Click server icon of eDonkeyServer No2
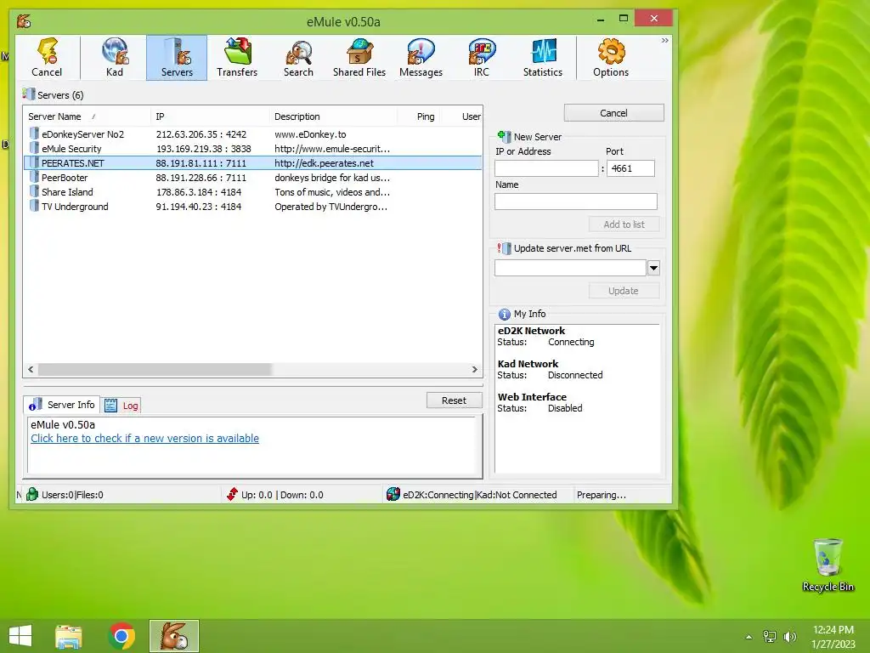Screen dimensions: 870x653 pyautogui.click(x=34, y=133)
